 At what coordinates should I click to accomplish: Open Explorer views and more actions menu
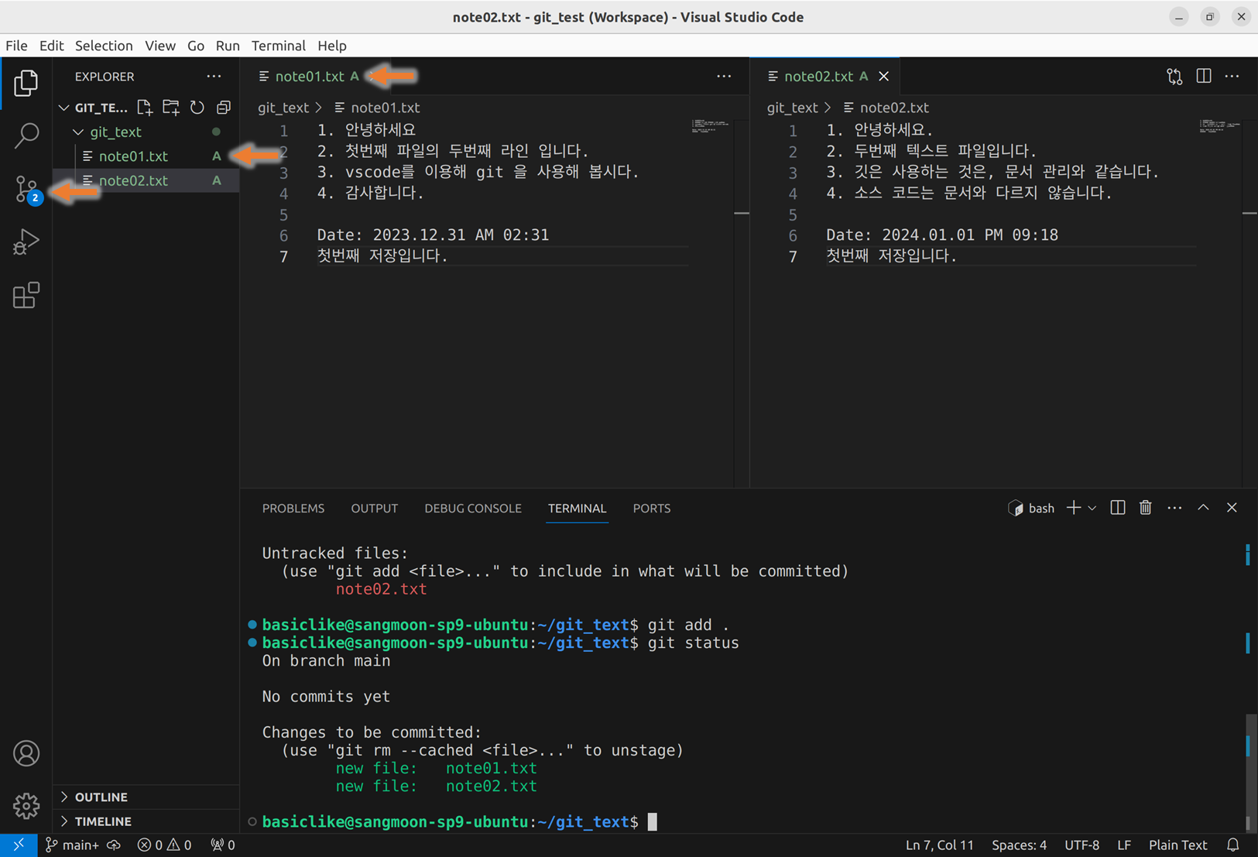tap(214, 77)
